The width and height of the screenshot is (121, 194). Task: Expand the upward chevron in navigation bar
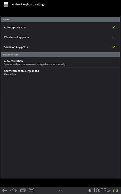coord(60,191)
